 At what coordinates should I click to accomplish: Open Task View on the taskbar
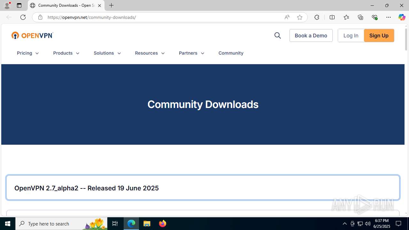[x=115, y=224]
